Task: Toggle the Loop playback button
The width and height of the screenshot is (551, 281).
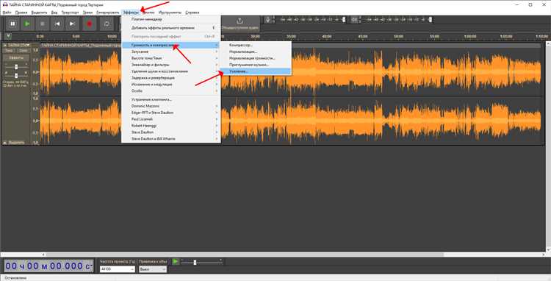Action: [107, 24]
